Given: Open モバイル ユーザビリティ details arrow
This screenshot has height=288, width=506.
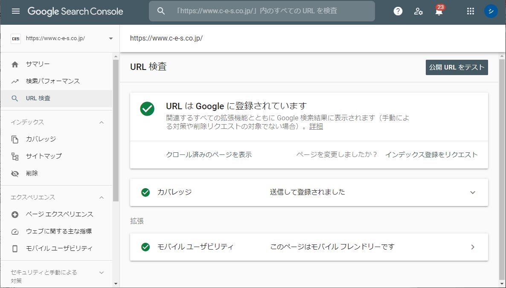Looking at the screenshot, I should pos(473,247).
